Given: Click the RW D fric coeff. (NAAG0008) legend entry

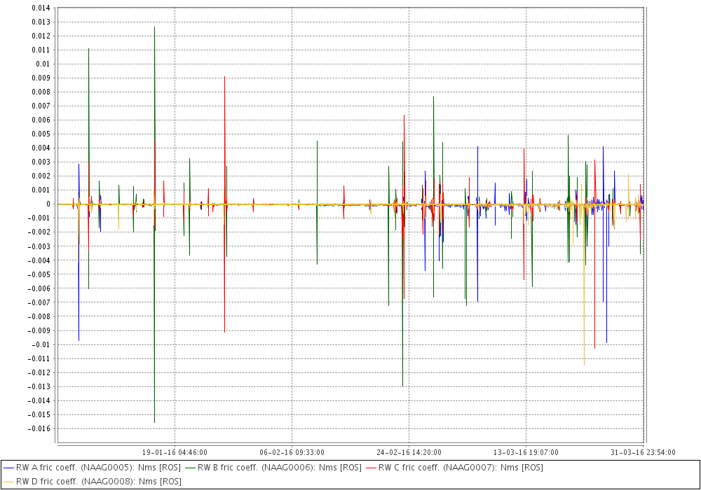Looking at the screenshot, I should (x=93, y=482).
